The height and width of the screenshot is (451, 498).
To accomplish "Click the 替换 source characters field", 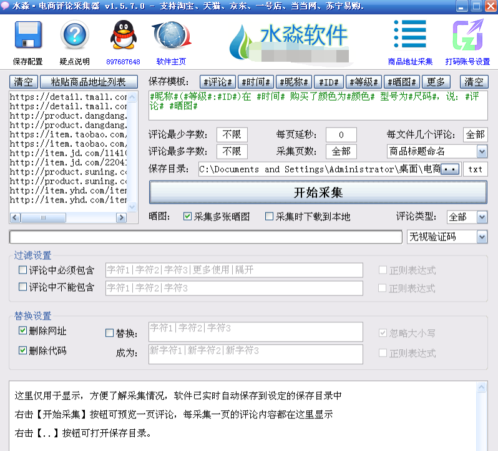I will (x=256, y=332).
